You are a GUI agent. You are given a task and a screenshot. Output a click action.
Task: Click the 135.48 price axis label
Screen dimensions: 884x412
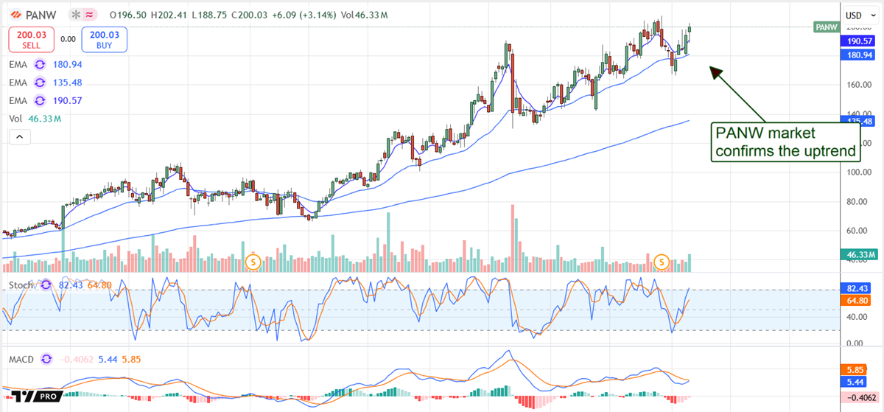860,121
